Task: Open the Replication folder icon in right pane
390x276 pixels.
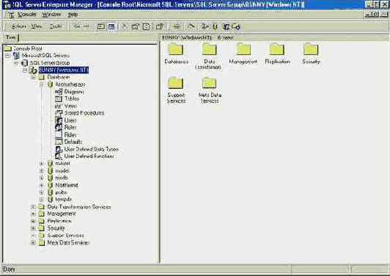Action: coord(277,49)
